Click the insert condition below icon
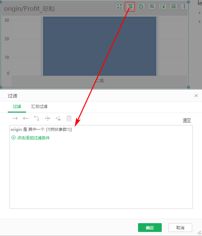Screen dimensions: 202x236 click(58, 118)
